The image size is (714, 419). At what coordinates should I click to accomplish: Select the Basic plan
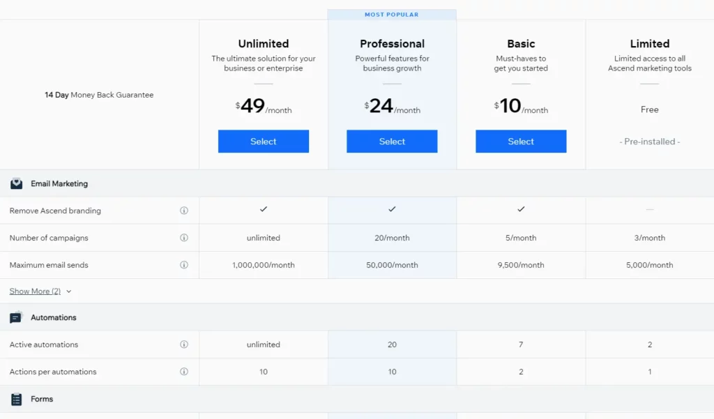pos(521,142)
